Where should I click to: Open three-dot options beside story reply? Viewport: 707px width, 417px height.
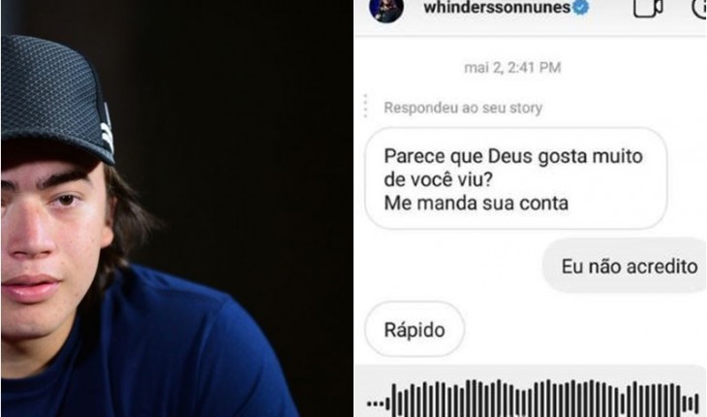point(366,107)
